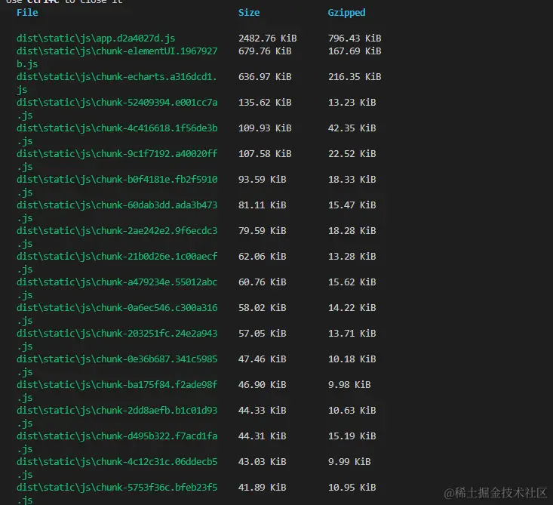Click size value 60.76 KiB
The width and height of the screenshot is (553, 505).
(263, 282)
